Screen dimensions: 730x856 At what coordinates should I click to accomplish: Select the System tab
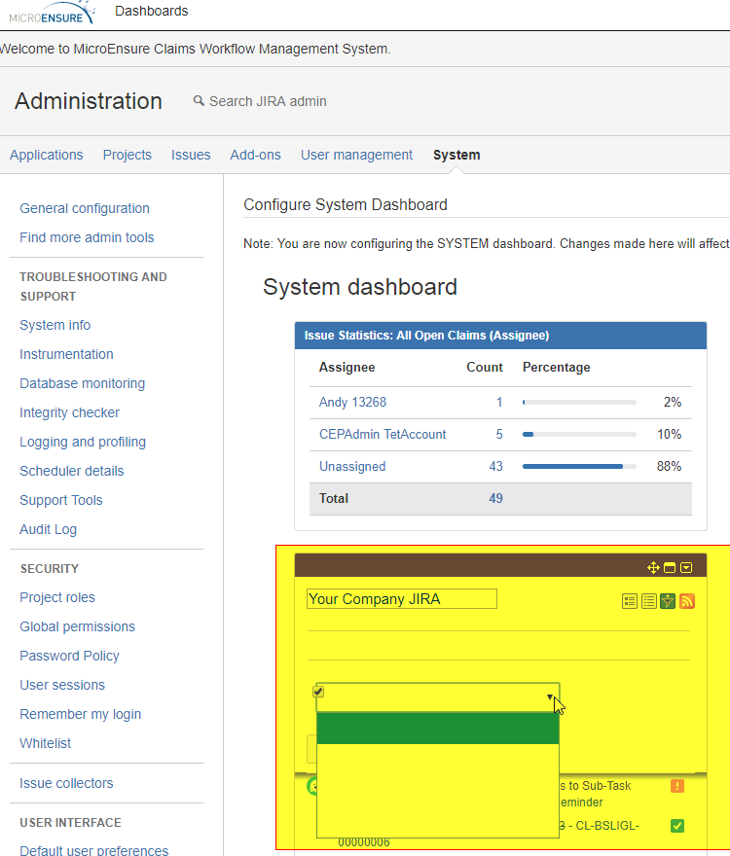[456, 155]
